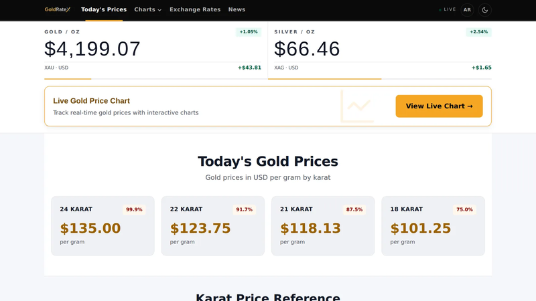536x301 pixels.
Task: Click the gold price progress bar
Action: (153, 79)
